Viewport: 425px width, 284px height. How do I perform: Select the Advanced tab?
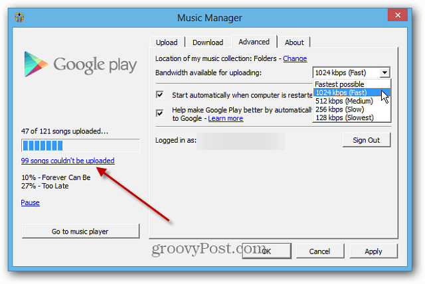click(x=254, y=42)
